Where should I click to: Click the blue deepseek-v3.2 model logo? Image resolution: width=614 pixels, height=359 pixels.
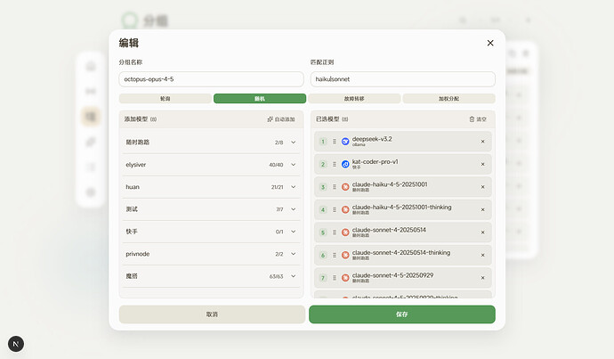345,142
